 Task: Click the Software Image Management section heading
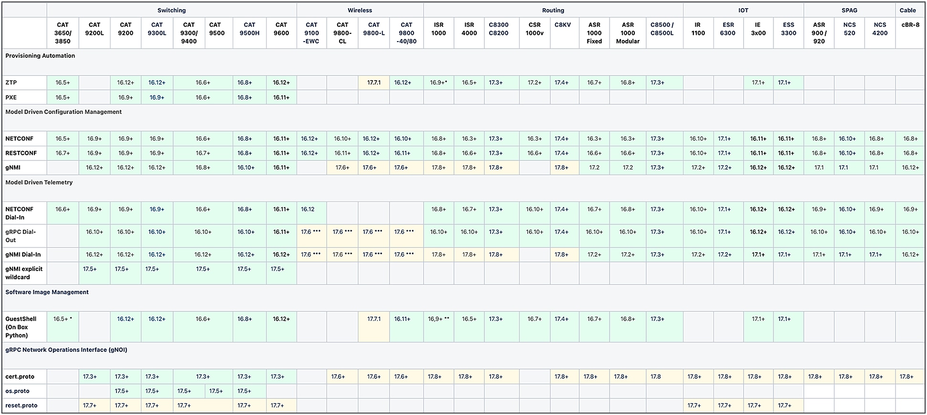[47, 292]
